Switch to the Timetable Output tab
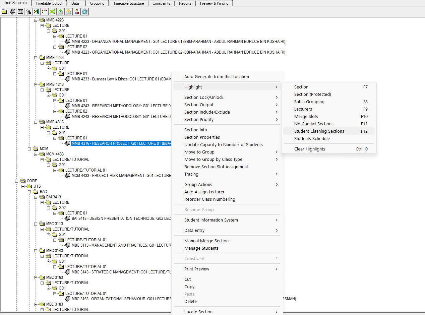 tap(49, 3)
